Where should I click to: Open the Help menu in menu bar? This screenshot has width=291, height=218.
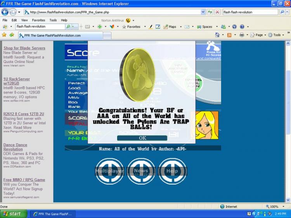64,20
